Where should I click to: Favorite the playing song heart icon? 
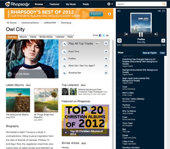click(120, 41)
